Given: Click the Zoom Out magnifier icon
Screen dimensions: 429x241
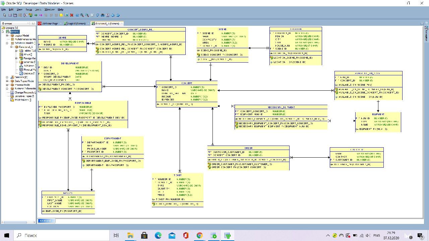Looking at the screenshot, I should [87, 15].
